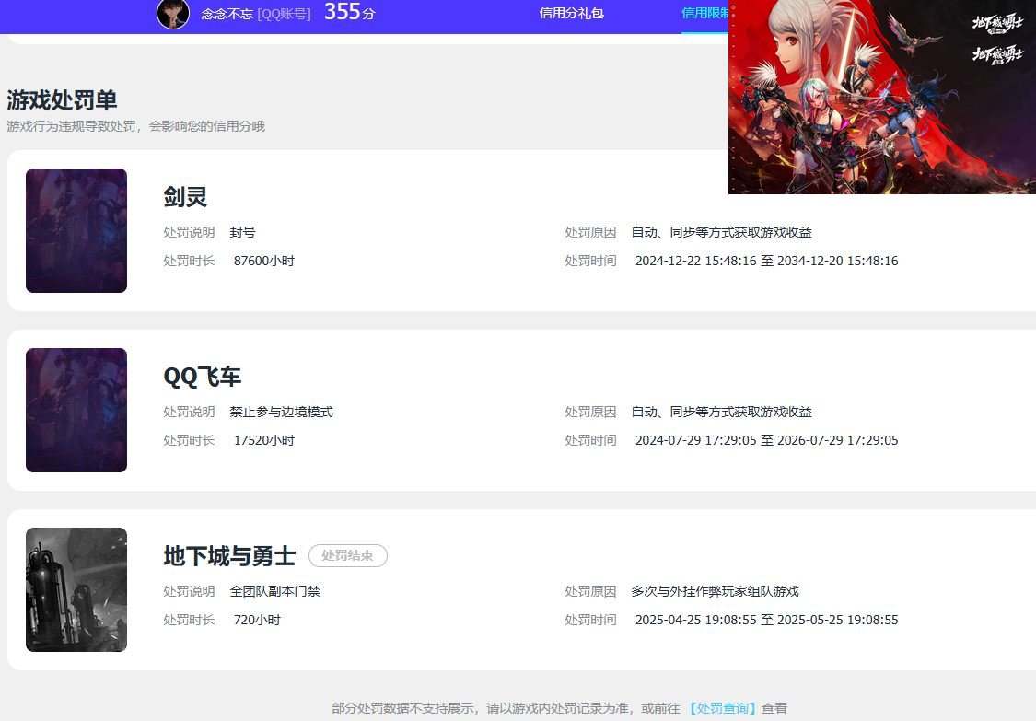Click the 游戏处罚单 heading
Viewport: 1036px width, 721px height.
(62, 100)
